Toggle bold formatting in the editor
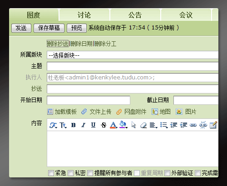 click(74, 125)
